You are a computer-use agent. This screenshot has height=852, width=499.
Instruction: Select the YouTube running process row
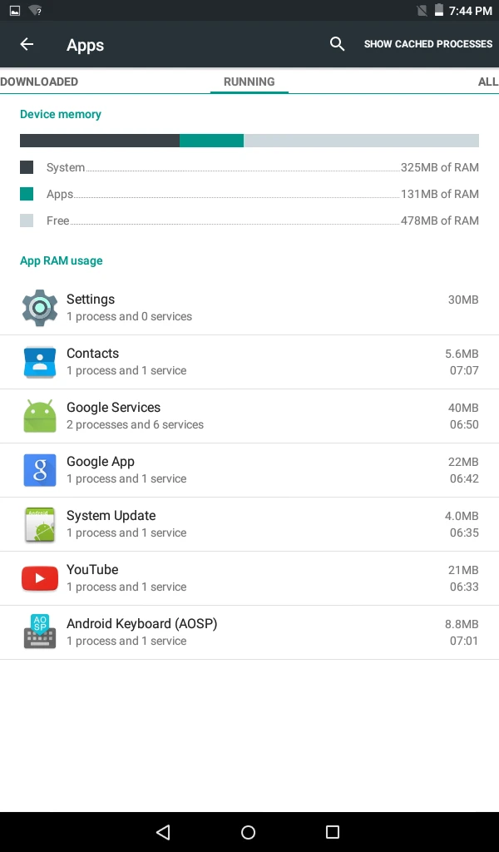click(x=249, y=577)
